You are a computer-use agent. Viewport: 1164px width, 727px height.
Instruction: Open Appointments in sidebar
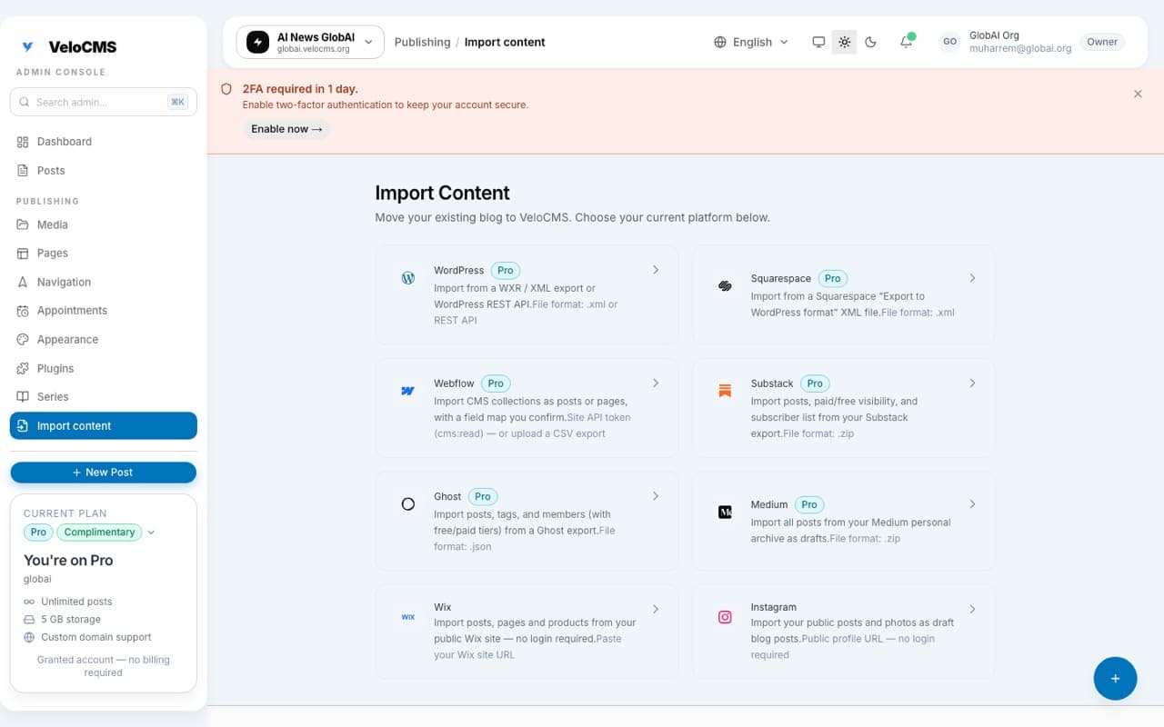coord(103,311)
